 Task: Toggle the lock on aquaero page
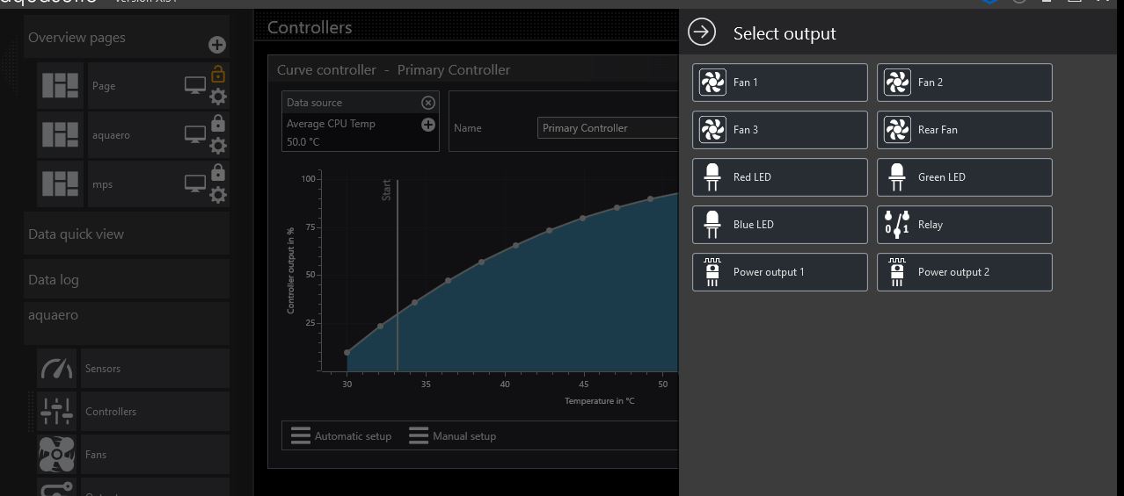[x=217, y=124]
